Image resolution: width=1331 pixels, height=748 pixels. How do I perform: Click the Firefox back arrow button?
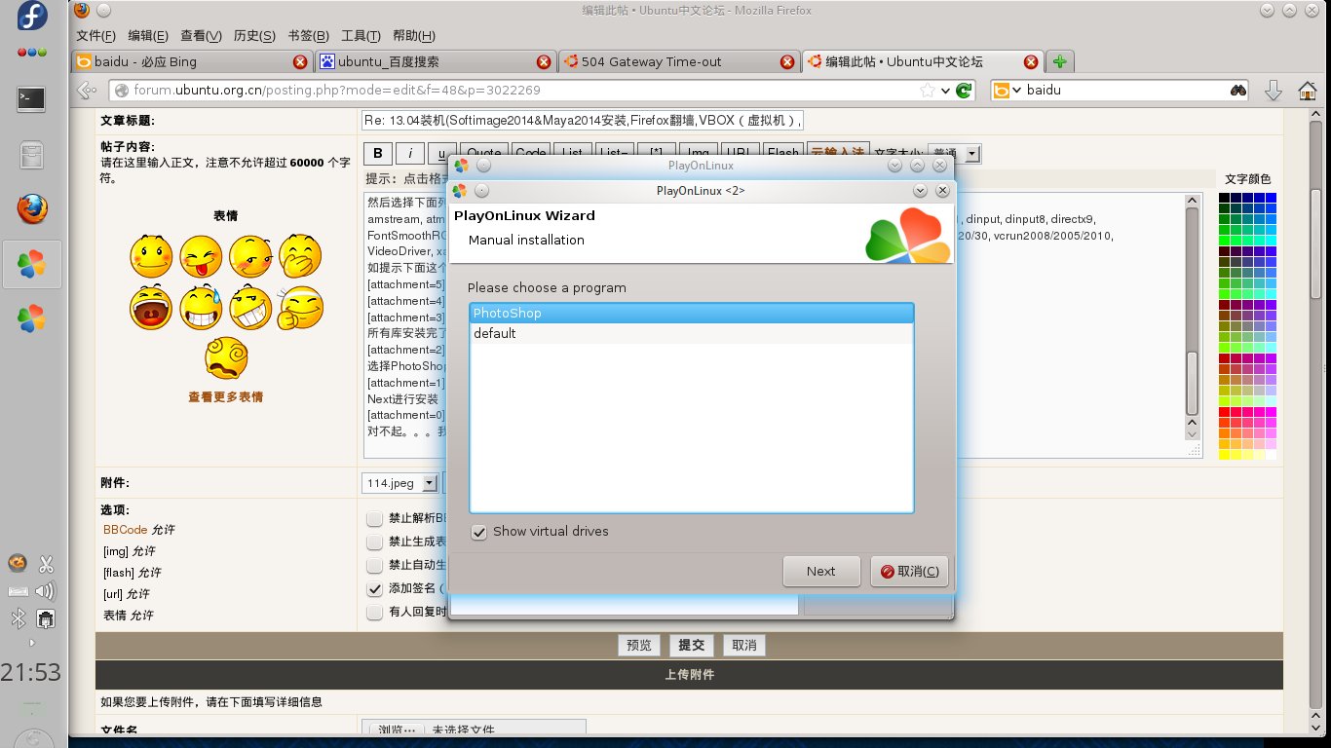(x=87, y=91)
